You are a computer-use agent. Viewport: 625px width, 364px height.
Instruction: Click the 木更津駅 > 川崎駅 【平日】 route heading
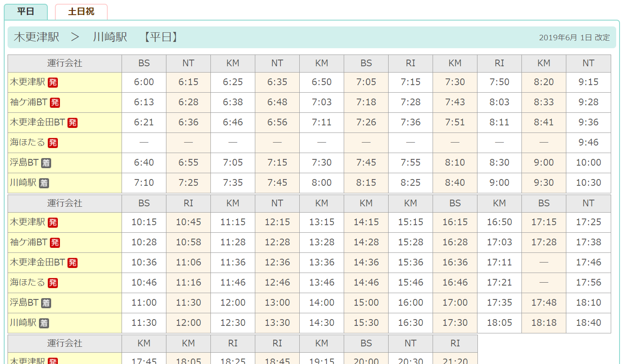pos(96,37)
